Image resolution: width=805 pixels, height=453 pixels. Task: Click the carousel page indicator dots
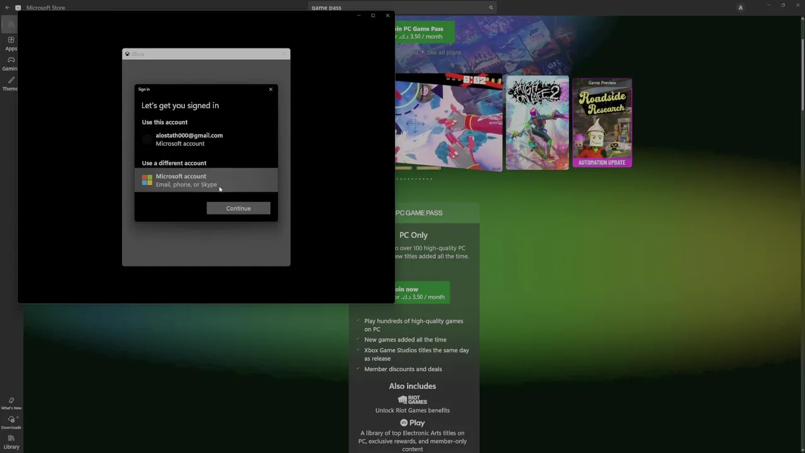(x=414, y=179)
